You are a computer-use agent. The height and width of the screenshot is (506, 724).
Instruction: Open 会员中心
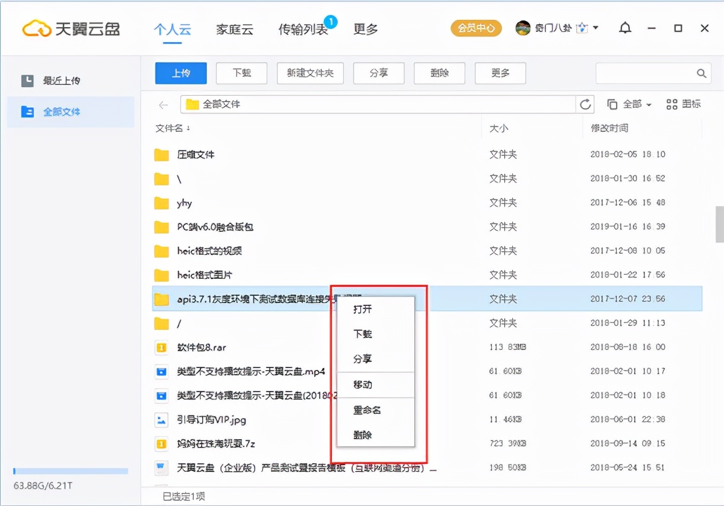[476, 28]
